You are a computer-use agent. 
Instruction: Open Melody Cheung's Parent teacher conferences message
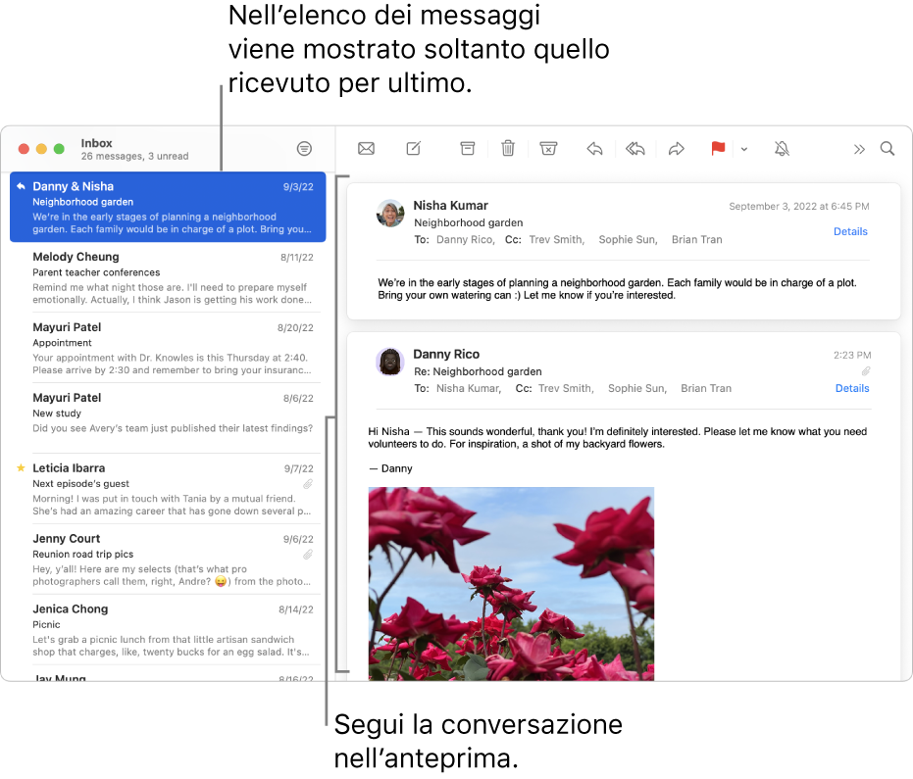coord(168,277)
